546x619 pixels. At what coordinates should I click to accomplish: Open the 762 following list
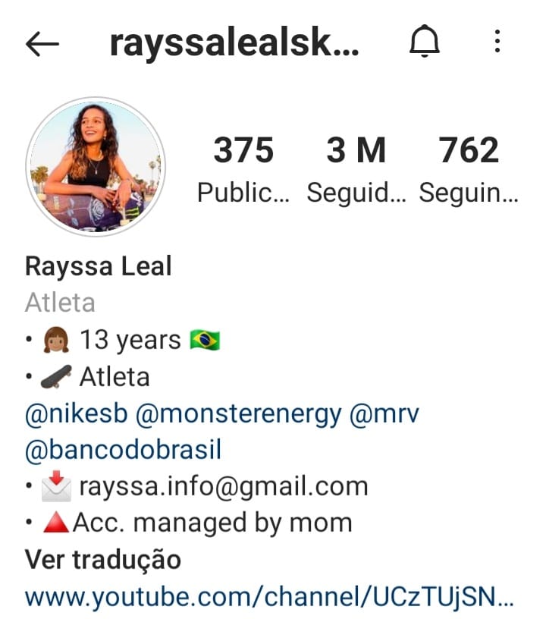click(469, 169)
